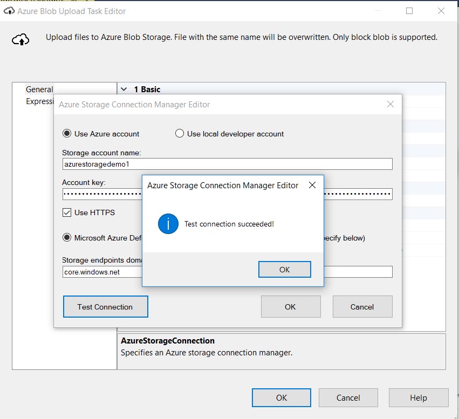
Task: Open the General page in the left pane
Action: pyautogui.click(x=39, y=90)
